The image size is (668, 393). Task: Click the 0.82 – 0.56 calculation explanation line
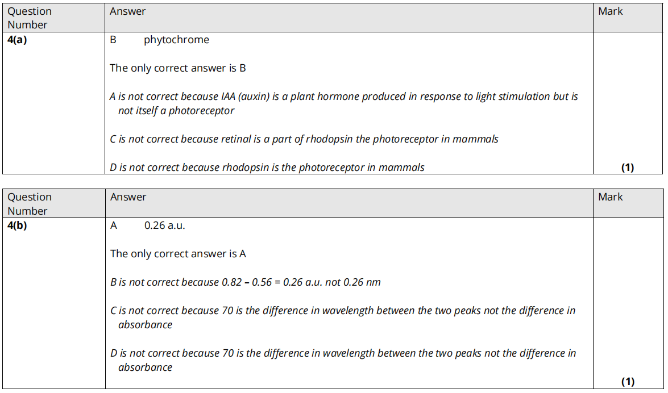pyautogui.click(x=246, y=282)
